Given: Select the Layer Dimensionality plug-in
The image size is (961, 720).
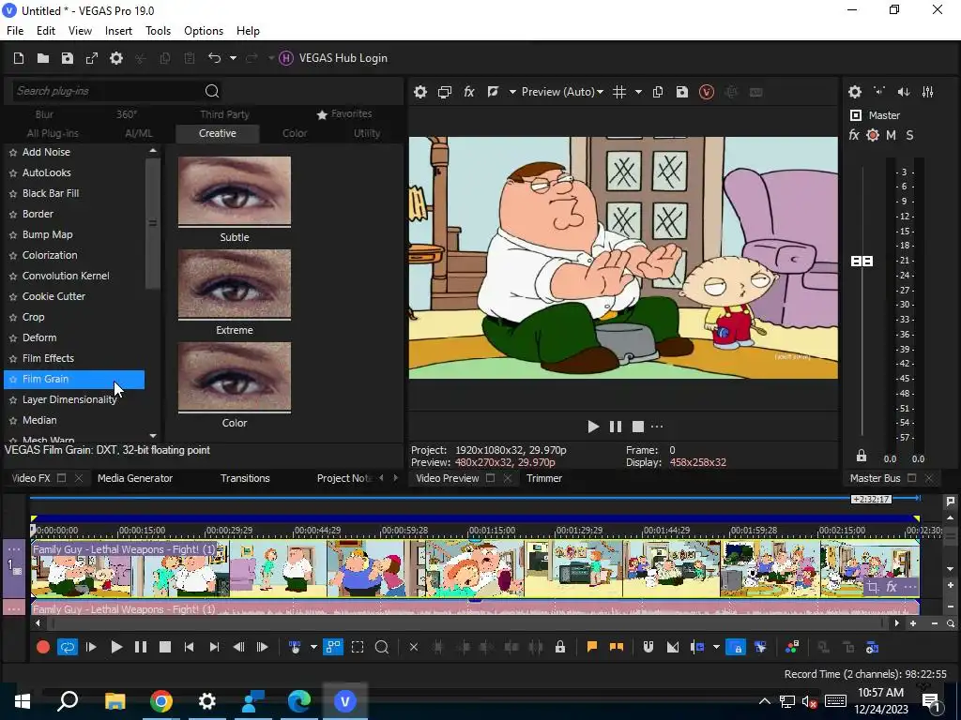Looking at the screenshot, I should pyautogui.click(x=69, y=399).
